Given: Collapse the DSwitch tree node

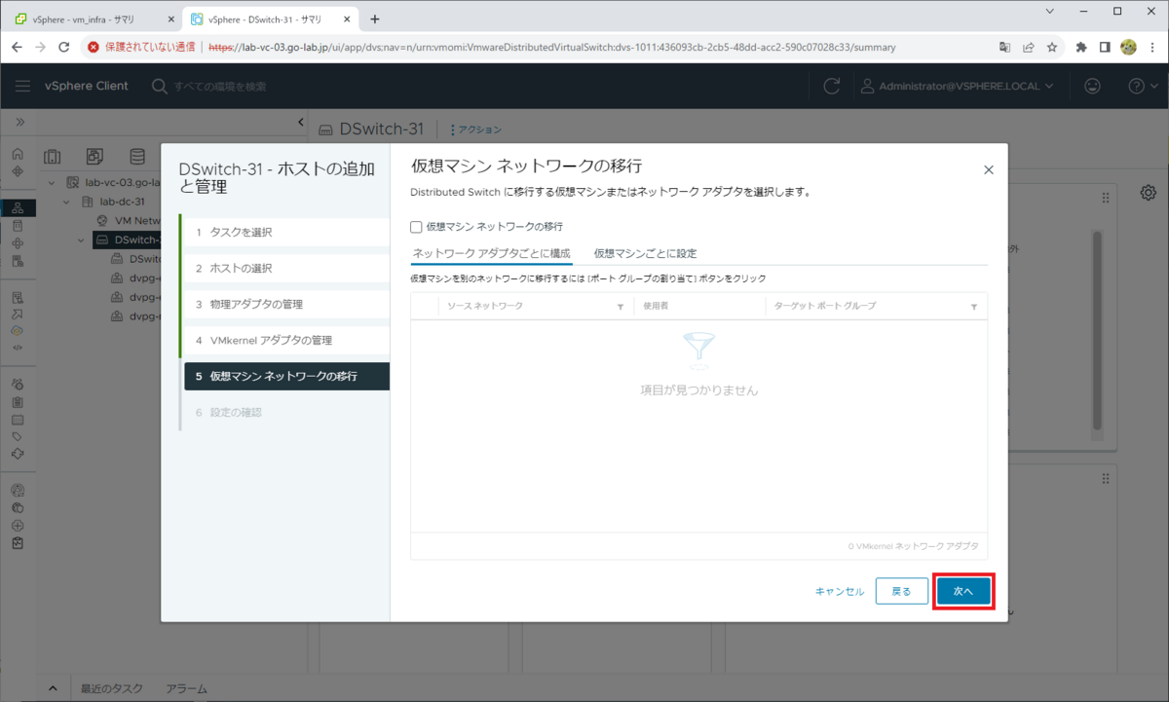Looking at the screenshot, I should click(x=83, y=240).
